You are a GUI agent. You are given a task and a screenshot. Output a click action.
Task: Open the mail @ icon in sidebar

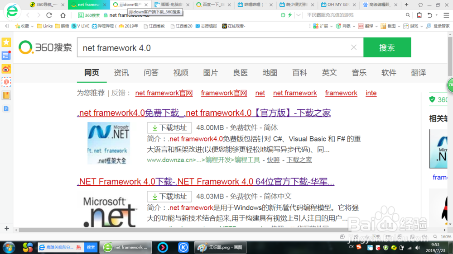[x=6, y=82]
